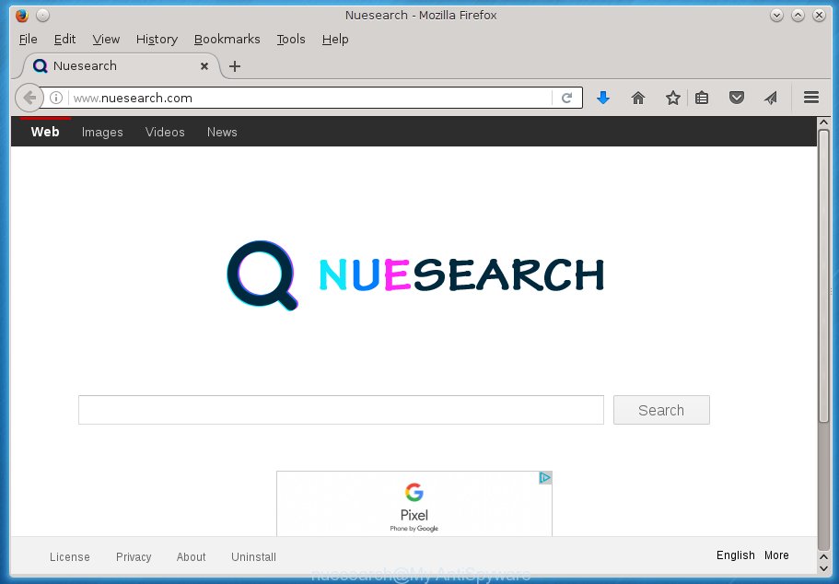Open the Privacy footer link
Viewport: 839px width, 584px height.
click(x=134, y=556)
